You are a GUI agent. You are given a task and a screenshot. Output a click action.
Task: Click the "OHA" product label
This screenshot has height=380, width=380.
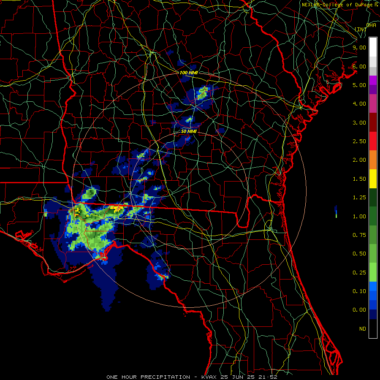(371, 25)
